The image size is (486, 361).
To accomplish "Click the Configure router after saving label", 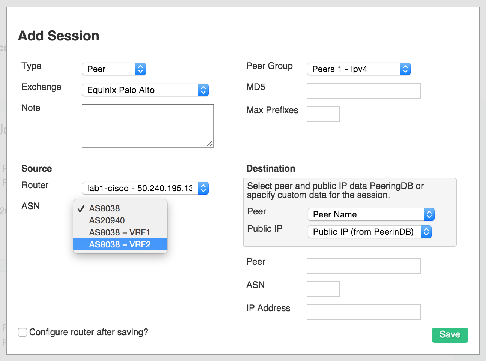I will (88, 332).
